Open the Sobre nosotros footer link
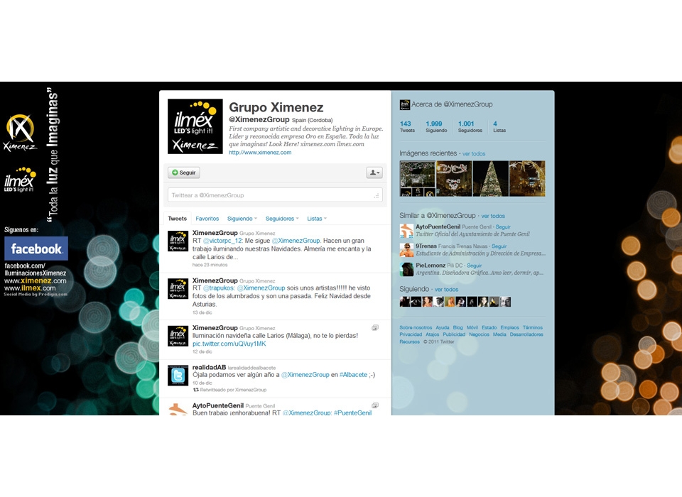The width and height of the screenshot is (682, 497). [416, 327]
